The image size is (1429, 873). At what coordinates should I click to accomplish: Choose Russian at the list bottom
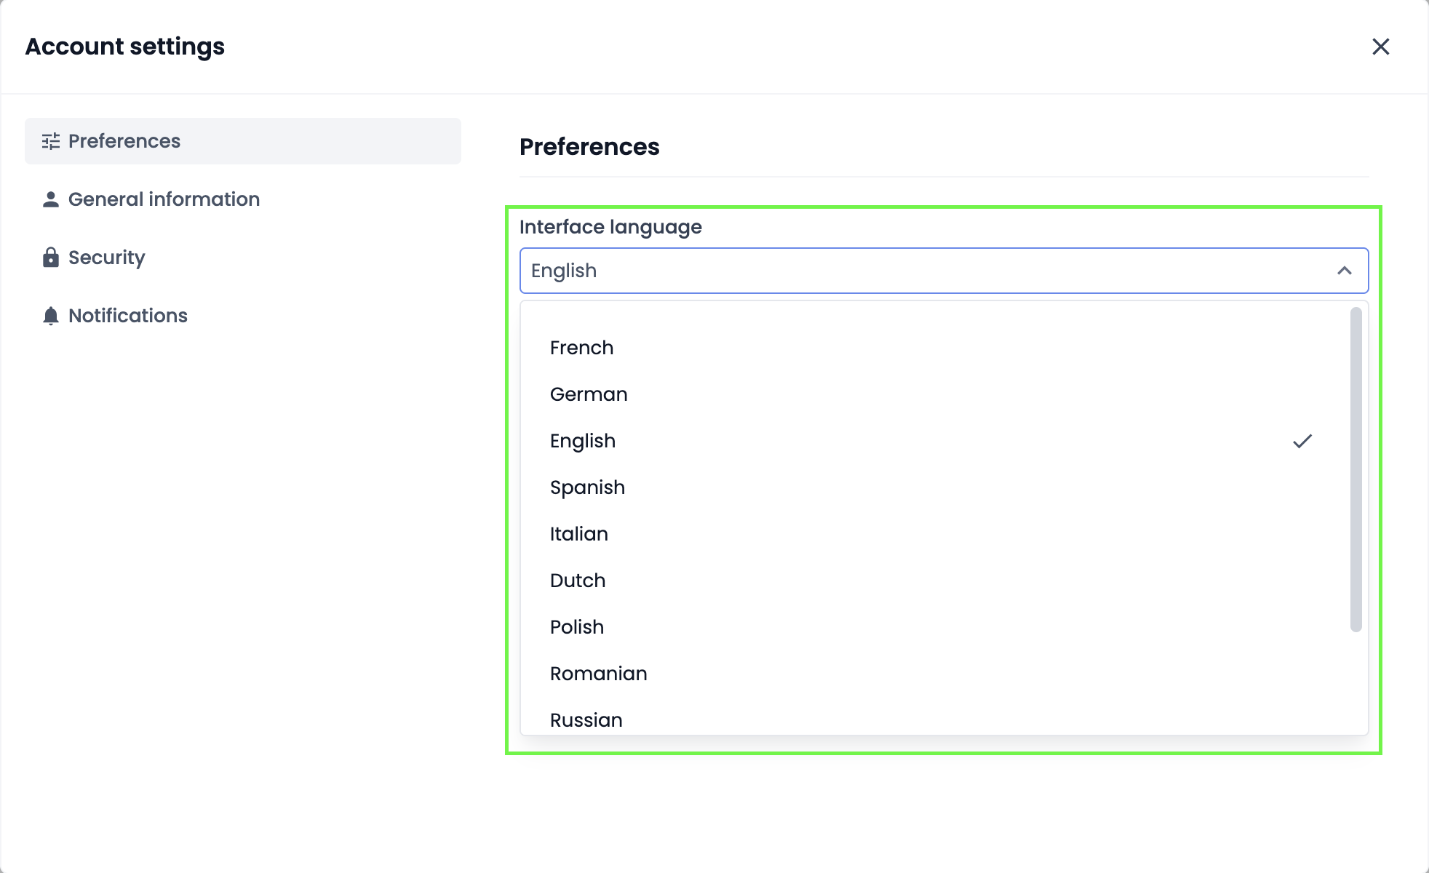586,720
